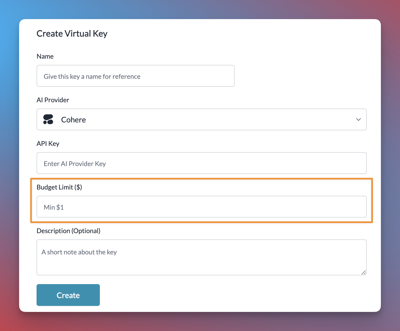Screen dimensions: 400x331
Task: Click the "AI Provider" label
Action: pos(53,100)
